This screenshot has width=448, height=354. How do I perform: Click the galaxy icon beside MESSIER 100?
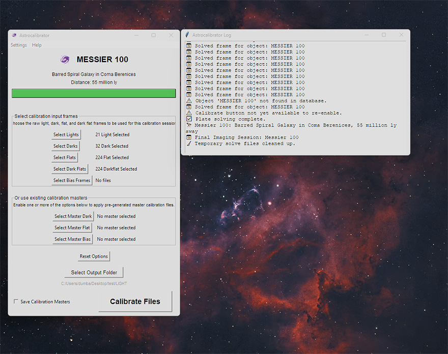(65, 60)
